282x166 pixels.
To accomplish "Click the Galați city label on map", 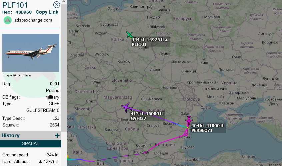I will 185,114.
